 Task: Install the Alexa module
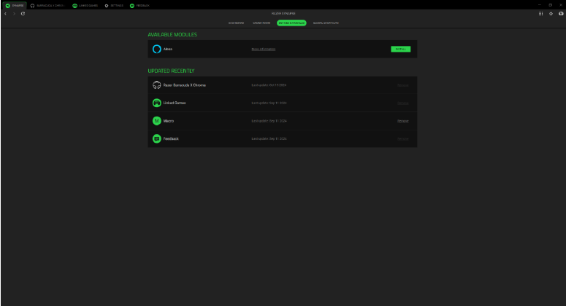[x=401, y=49]
